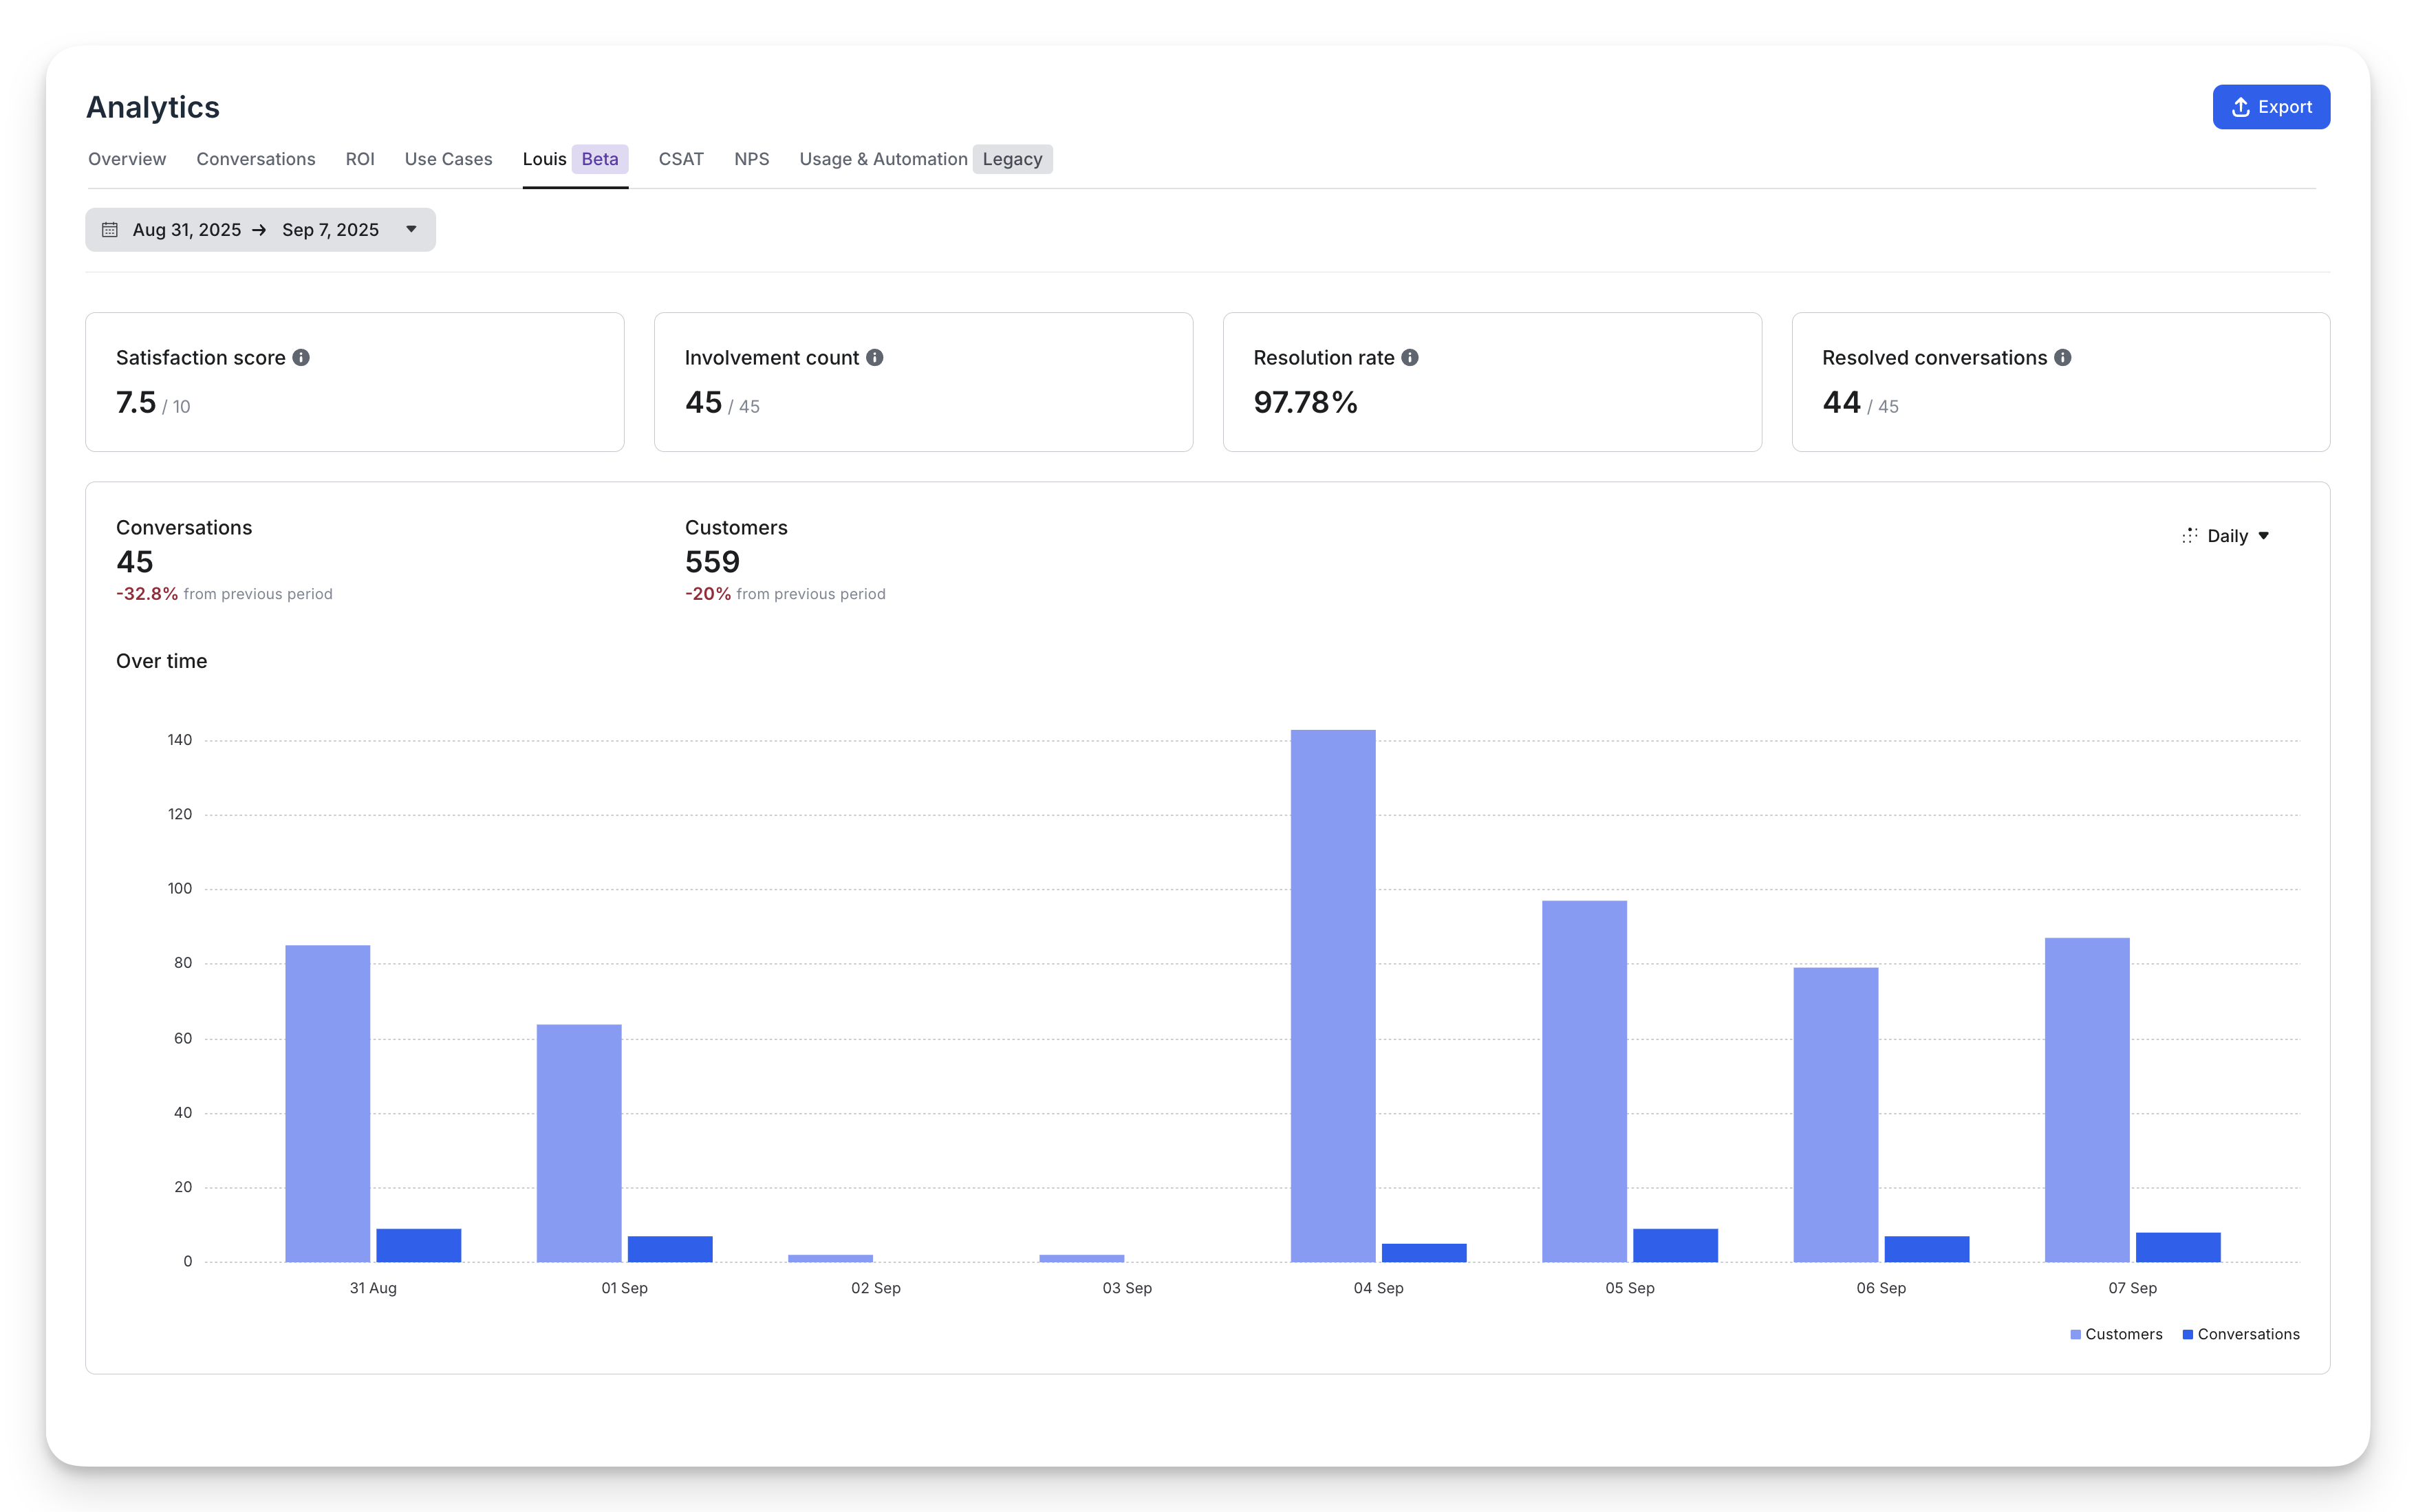The height and width of the screenshot is (1512, 2416).
Task: Click Resolved conversations info icon
Action: pyautogui.click(x=2063, y=357)
